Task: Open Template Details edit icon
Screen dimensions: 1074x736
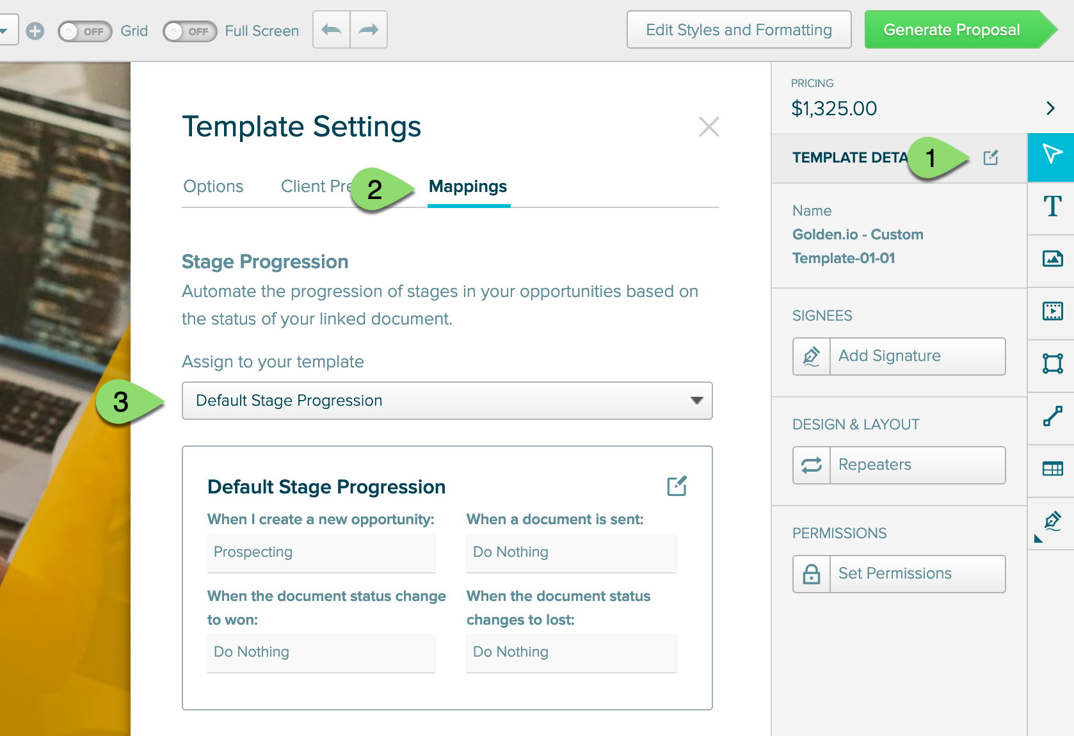Action: click(990, 157)
